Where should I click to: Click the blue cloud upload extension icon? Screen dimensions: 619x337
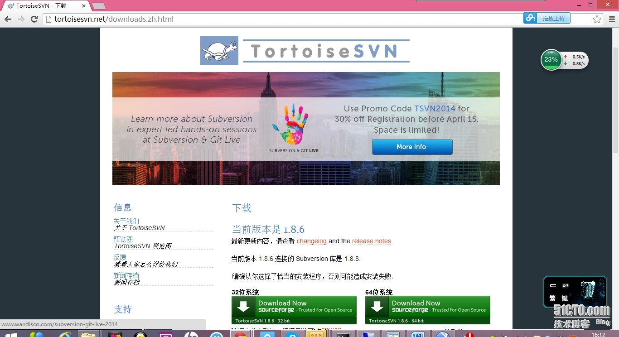click(x=530, y=18)
